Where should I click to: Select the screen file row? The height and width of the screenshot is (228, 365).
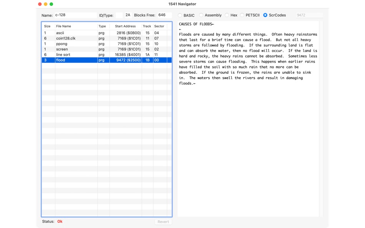(106, 49)
